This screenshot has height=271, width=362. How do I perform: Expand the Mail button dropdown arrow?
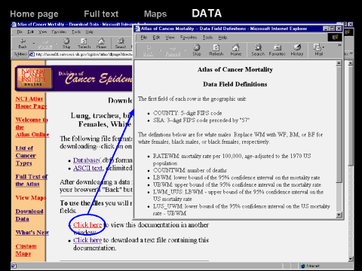324,47
